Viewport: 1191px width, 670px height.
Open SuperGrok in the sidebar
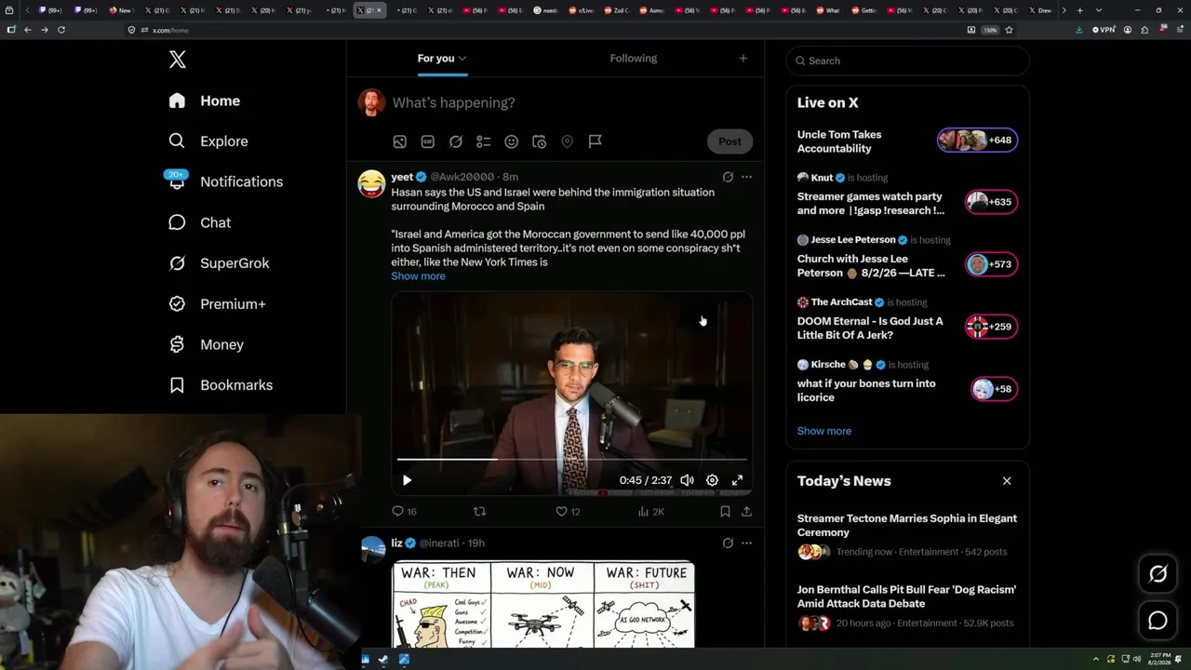click(219, 263)
